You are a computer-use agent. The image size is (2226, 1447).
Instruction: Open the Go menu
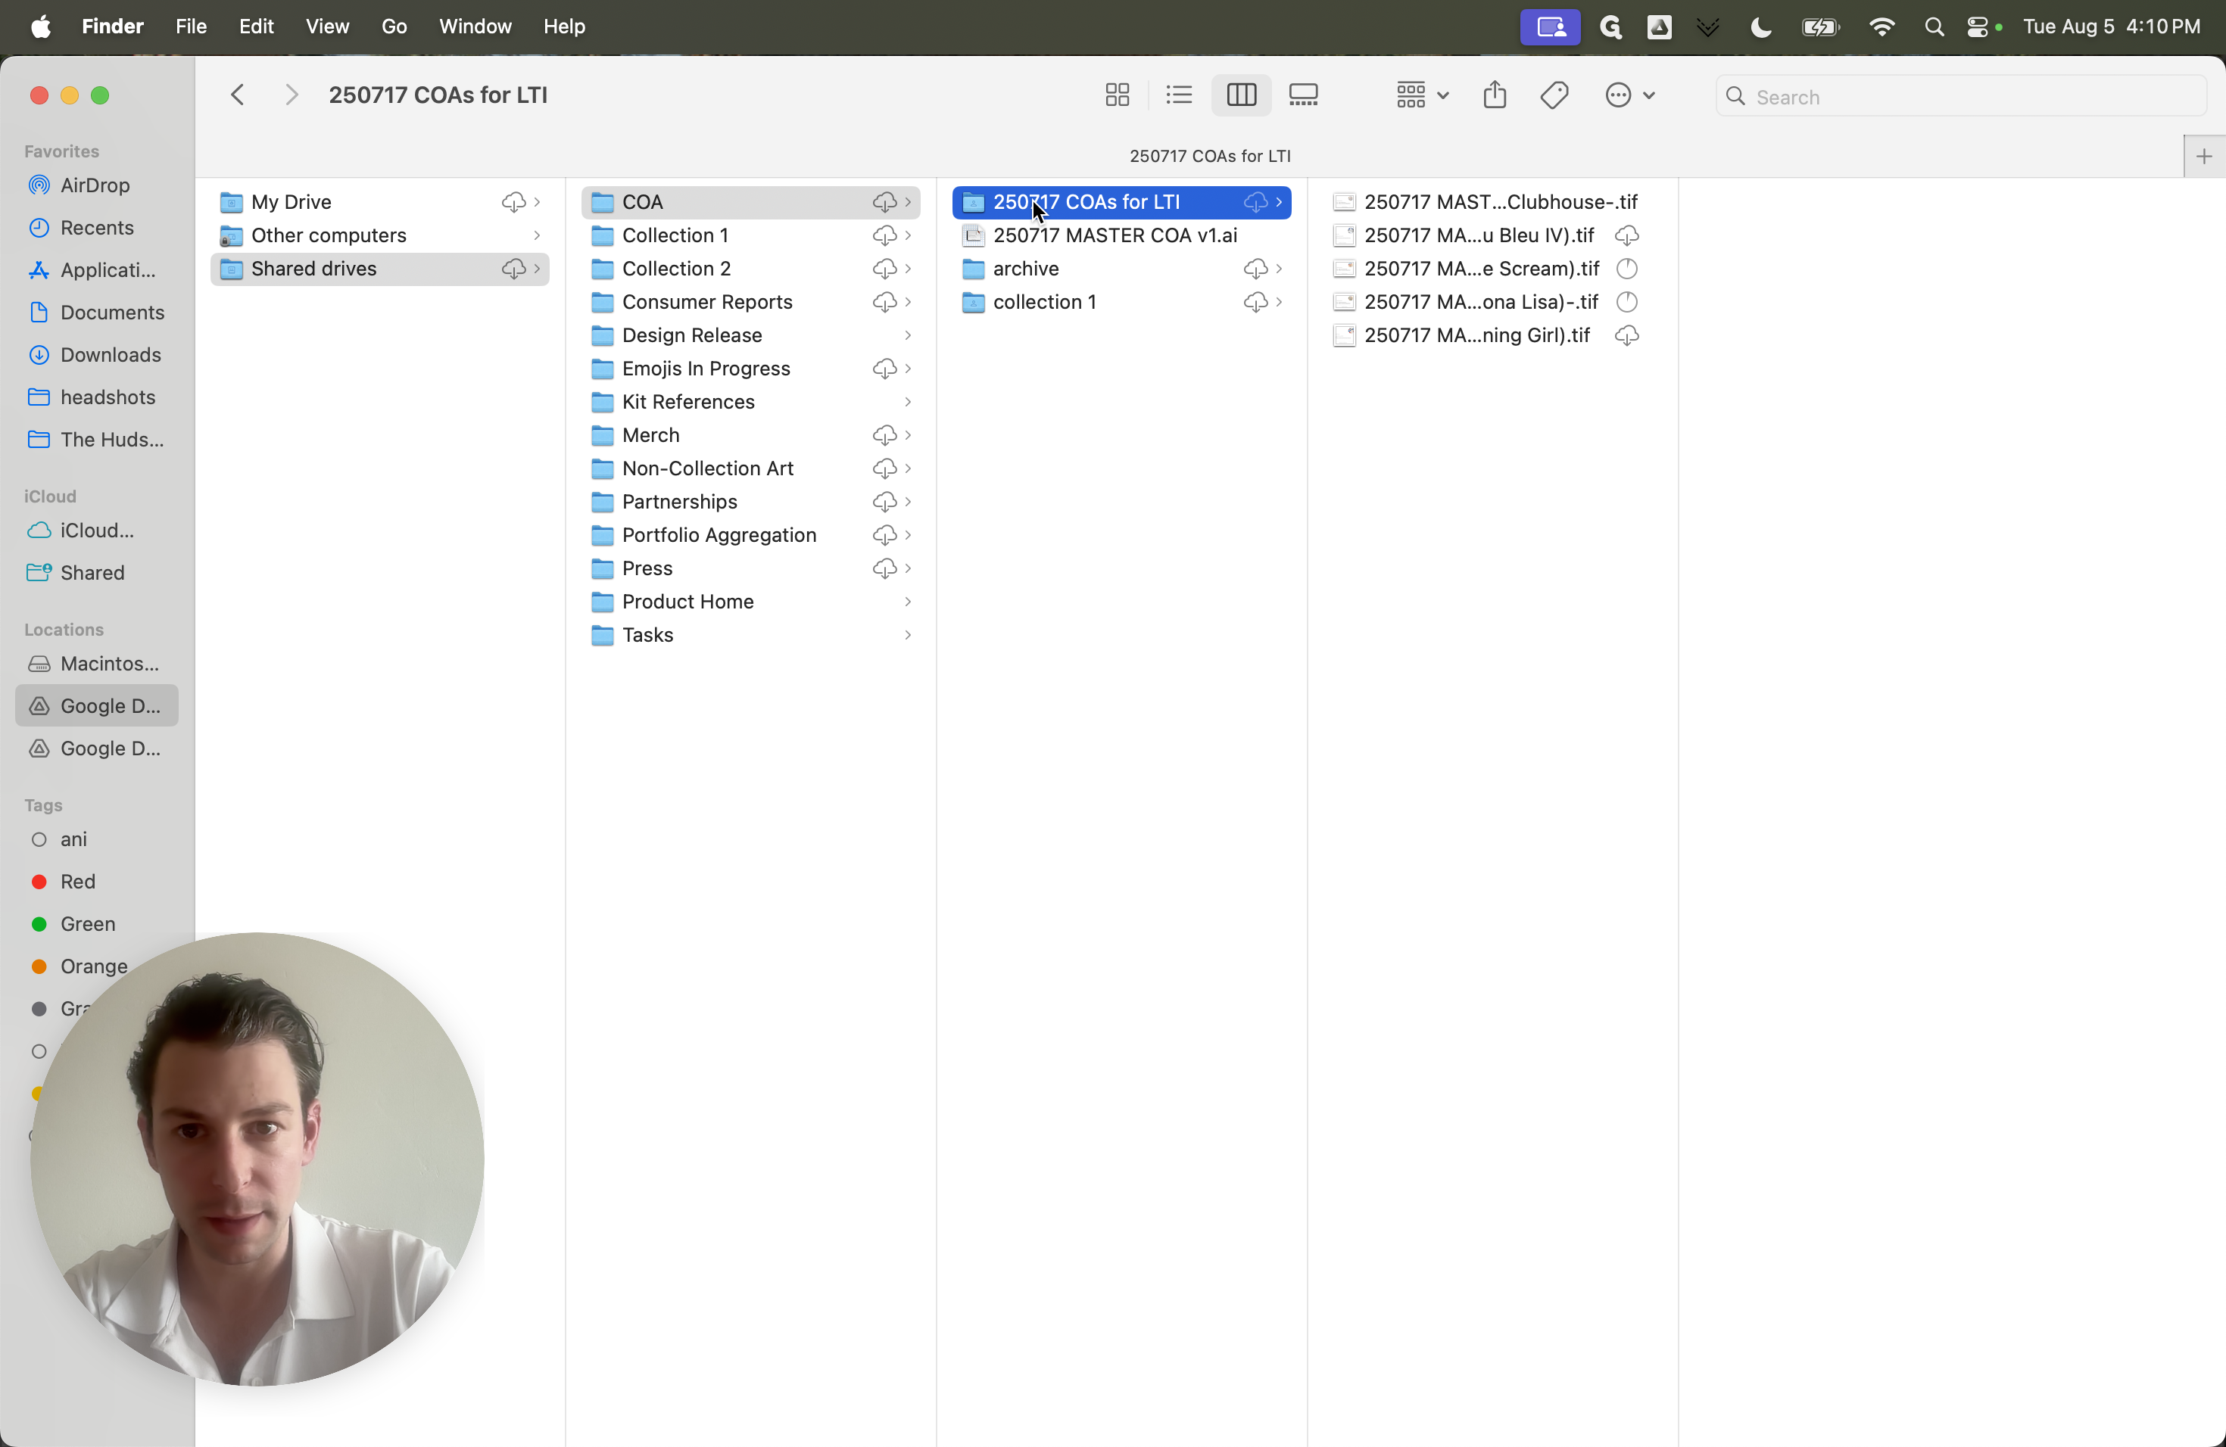[x=394, y=26]
